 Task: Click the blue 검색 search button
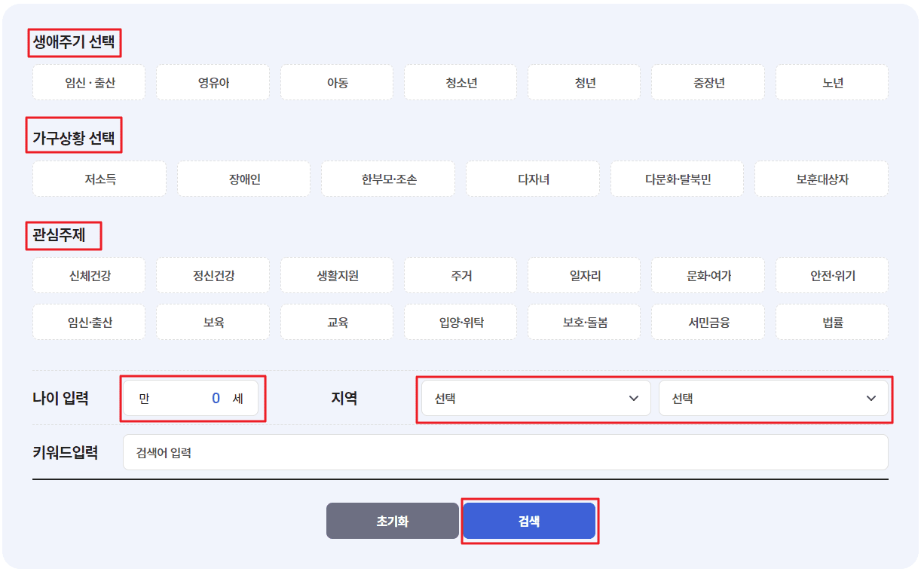tap(529, 520)
